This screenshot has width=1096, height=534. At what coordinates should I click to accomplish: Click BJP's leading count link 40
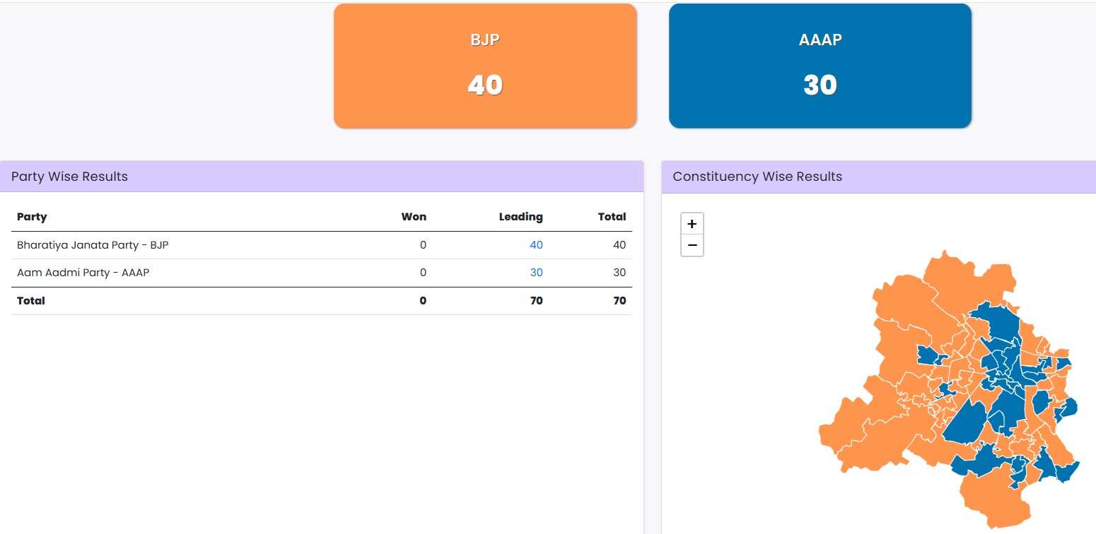[536, 245]
